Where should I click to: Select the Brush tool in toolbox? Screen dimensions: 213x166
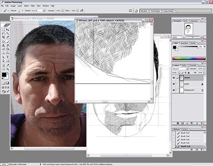(x=8, y=42)
